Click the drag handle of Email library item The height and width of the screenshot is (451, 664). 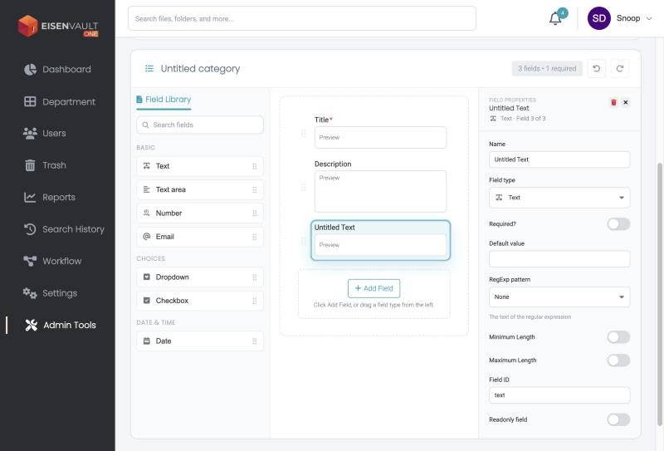[x=255, y=237]
